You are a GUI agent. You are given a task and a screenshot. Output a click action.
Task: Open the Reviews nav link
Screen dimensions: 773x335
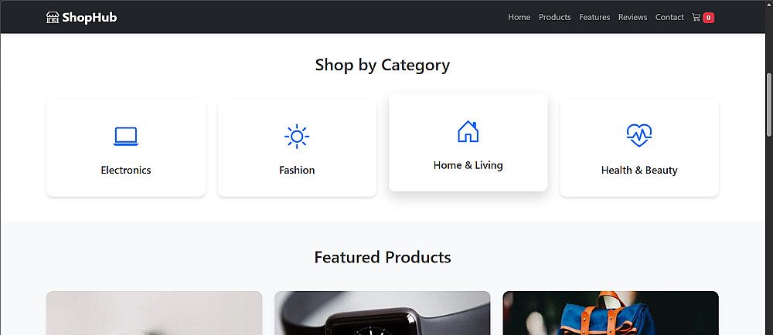click(x=632, y=18)
